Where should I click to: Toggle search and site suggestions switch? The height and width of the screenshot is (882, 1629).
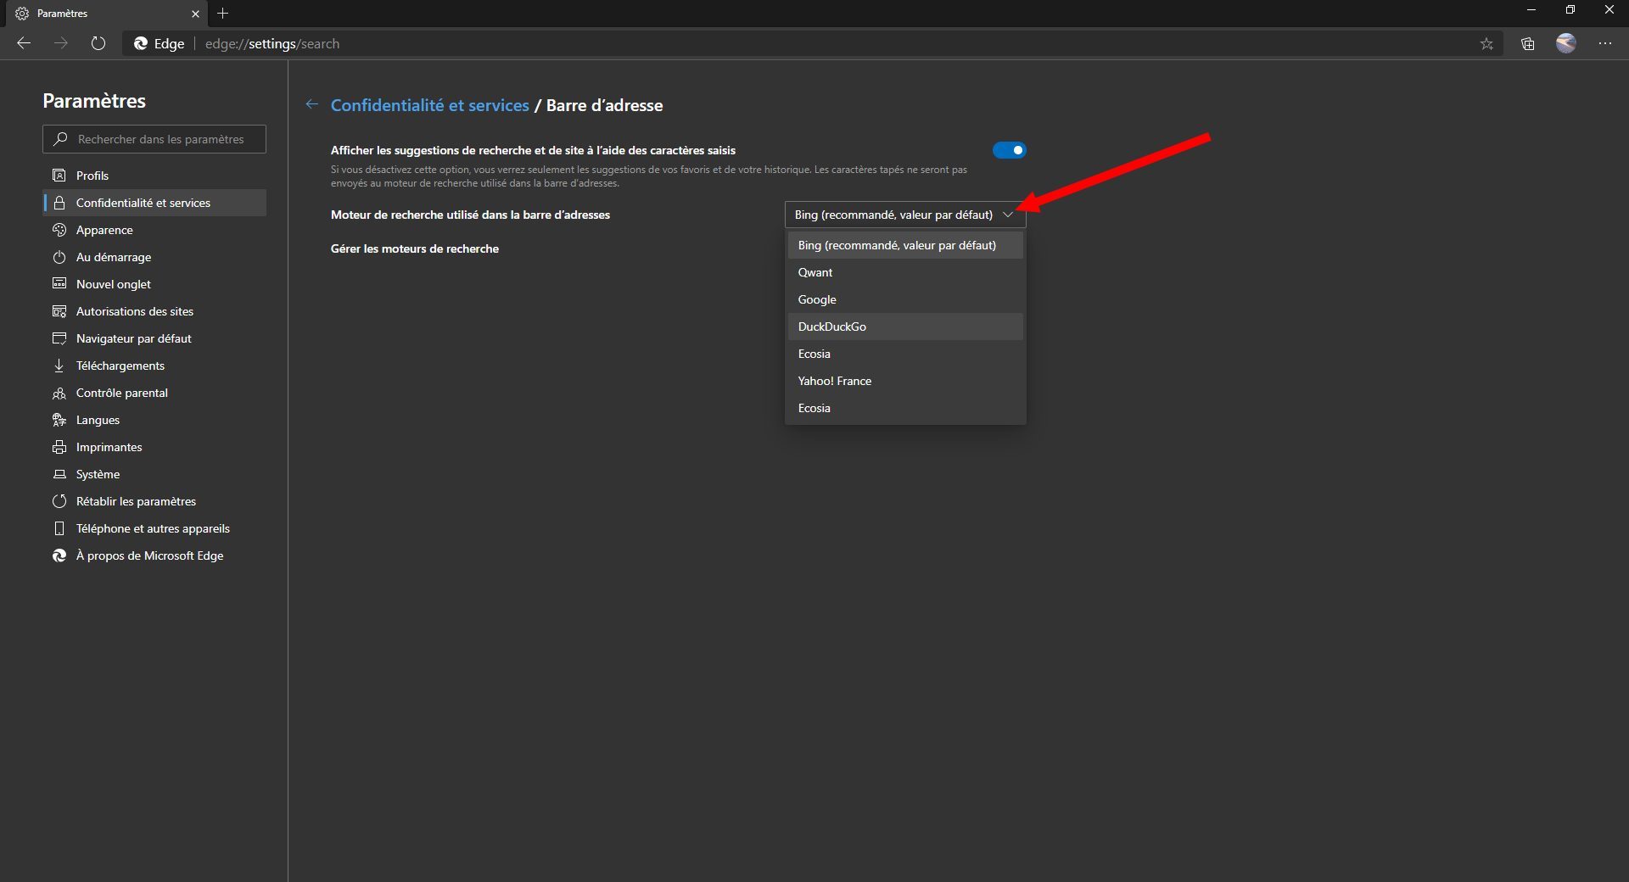coord(1010,150)
